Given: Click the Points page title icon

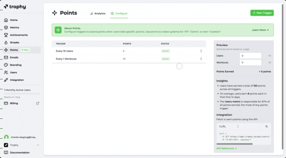Looking at the screenshot, I should click(x=55, y=13).
